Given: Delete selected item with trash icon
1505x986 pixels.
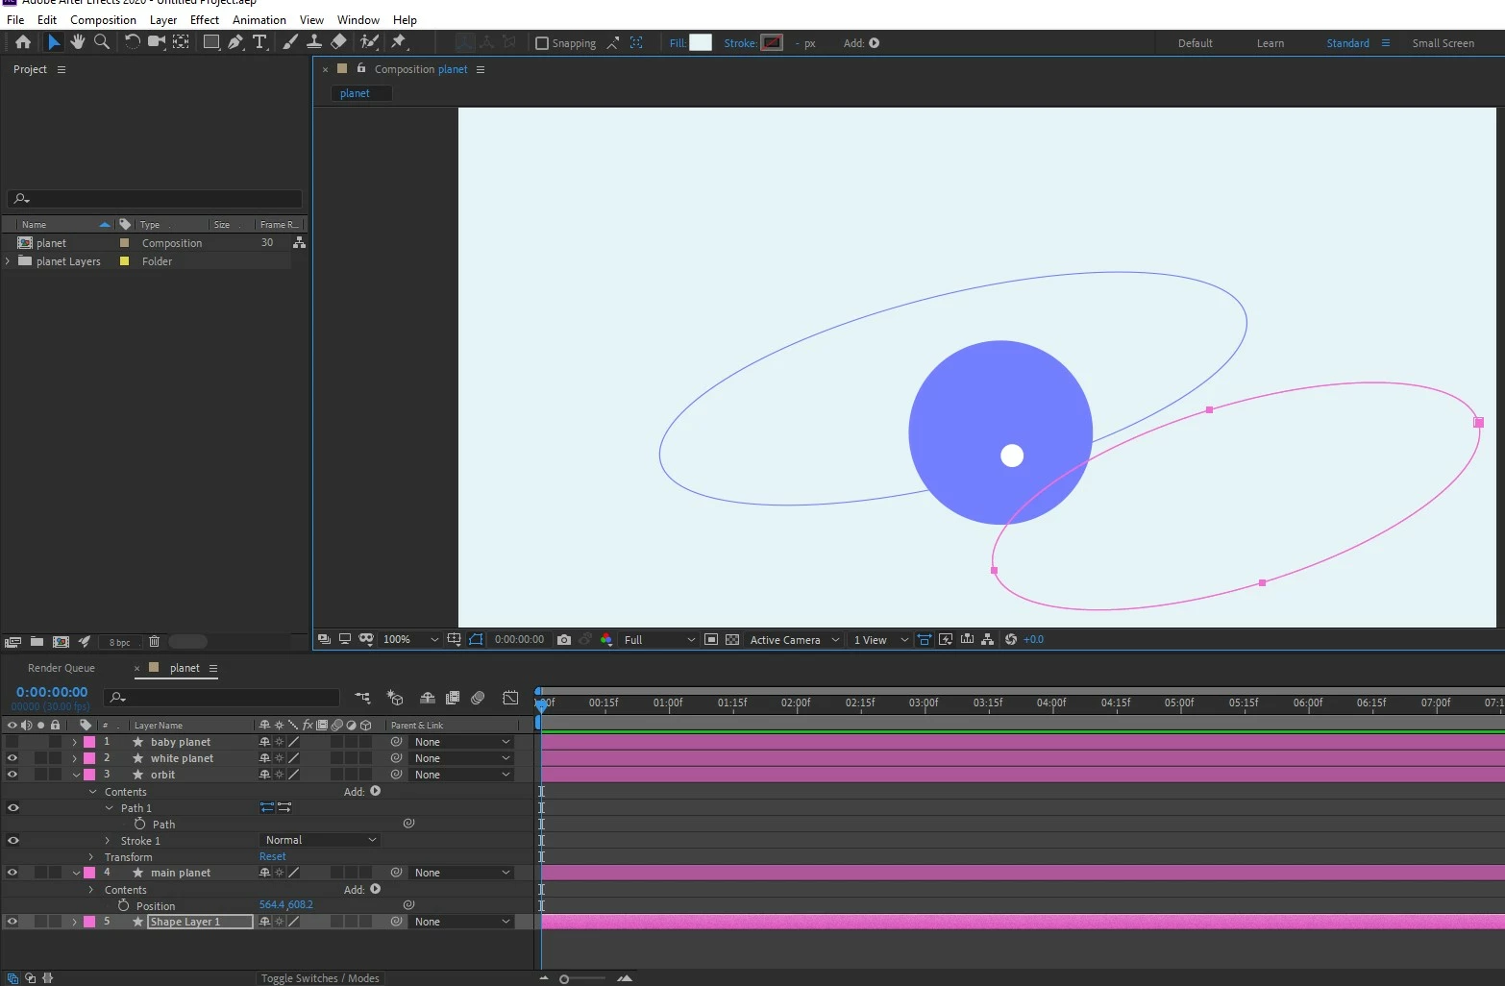Looking at the screenshot, I should coord(154,642).
